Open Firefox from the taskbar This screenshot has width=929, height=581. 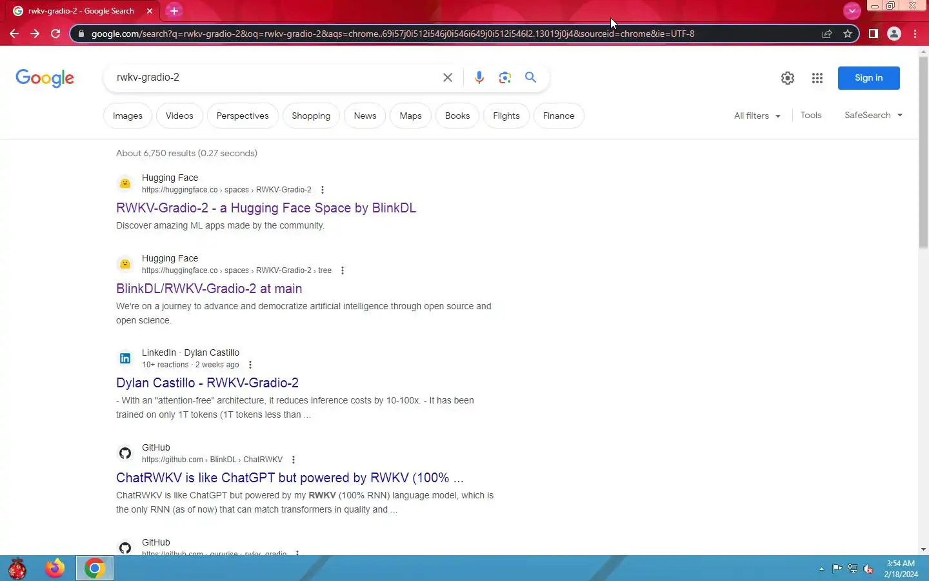55,568
